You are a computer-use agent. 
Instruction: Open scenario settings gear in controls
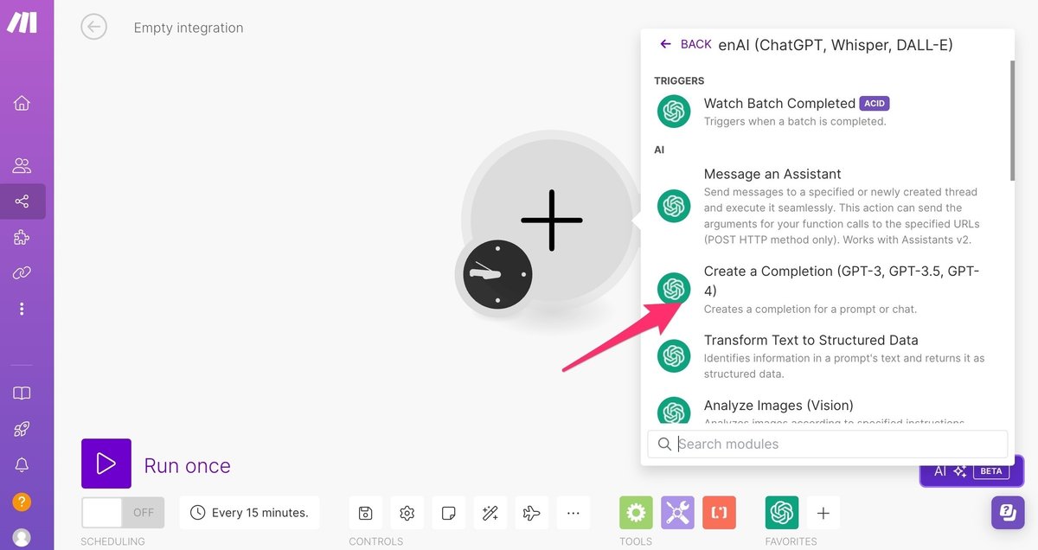pyautogui.click(x=407, y=513)
